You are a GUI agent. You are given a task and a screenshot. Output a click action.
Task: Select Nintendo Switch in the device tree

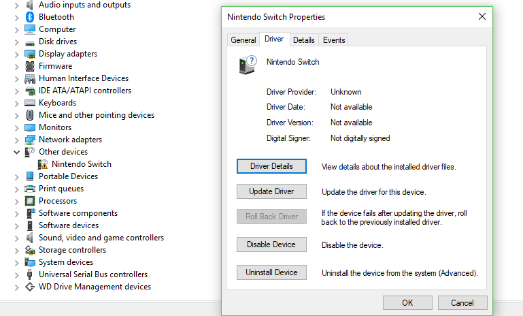point(82,164)
